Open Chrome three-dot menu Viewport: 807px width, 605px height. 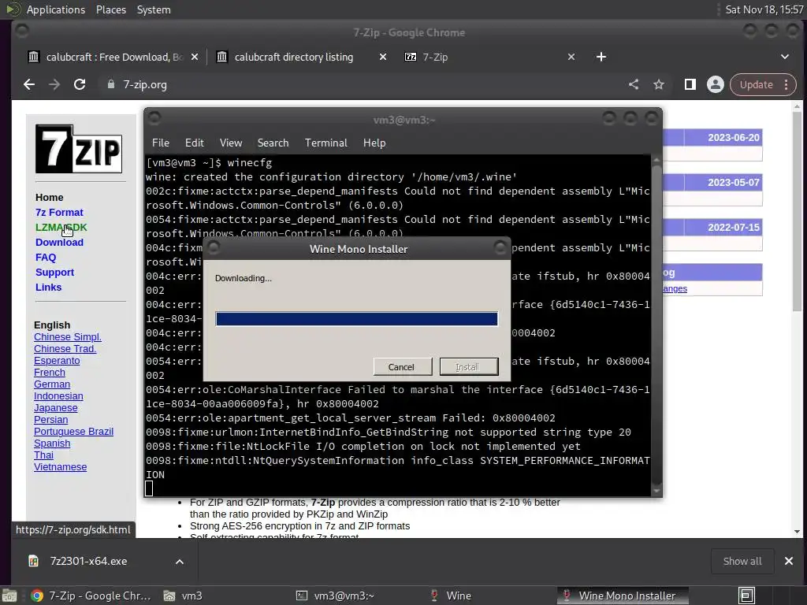tap(786, 84)
